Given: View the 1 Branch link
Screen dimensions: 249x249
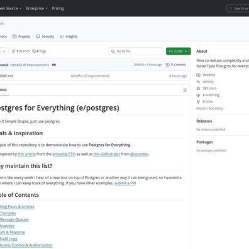Looking at the screenshot, I should pyautogui.click(x=21, y=51).
